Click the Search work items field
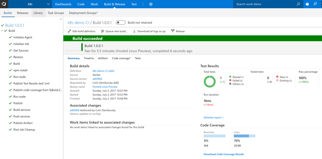The height and width of the screenshot is (159, 322). [x=264, y=4]
